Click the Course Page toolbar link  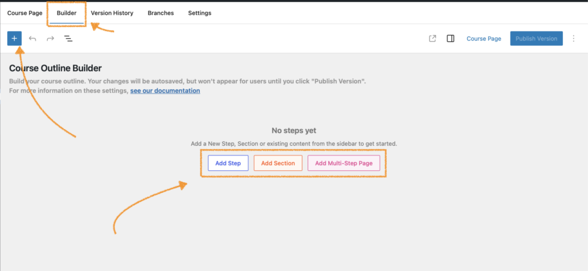pos(484,38)
